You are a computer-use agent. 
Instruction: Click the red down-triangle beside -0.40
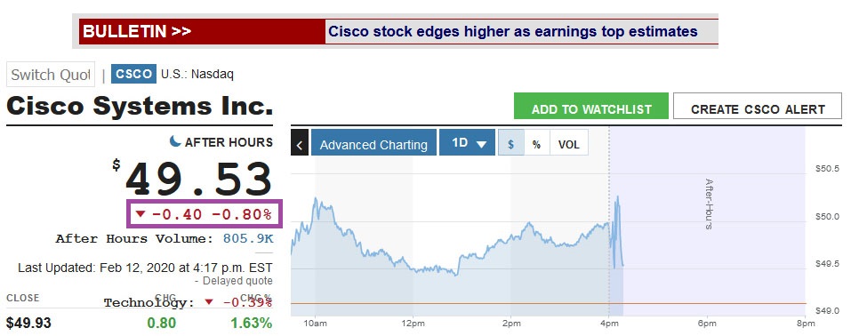point(140,214)
